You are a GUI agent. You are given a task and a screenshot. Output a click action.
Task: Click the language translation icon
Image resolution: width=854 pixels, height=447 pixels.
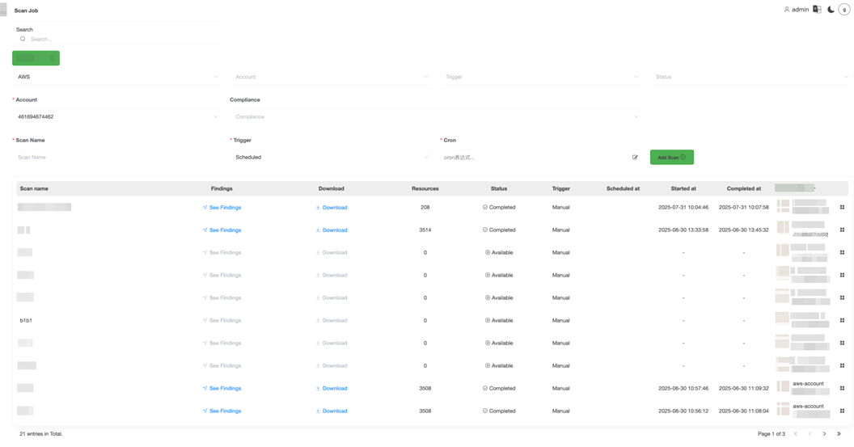[817, 10]
